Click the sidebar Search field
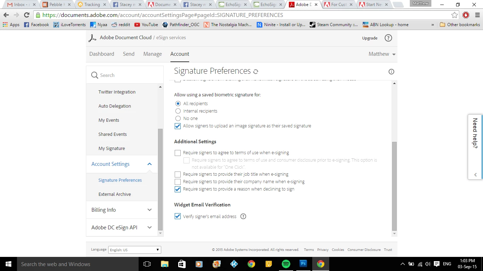Screen dimensions: 483x271 [125, 75]
